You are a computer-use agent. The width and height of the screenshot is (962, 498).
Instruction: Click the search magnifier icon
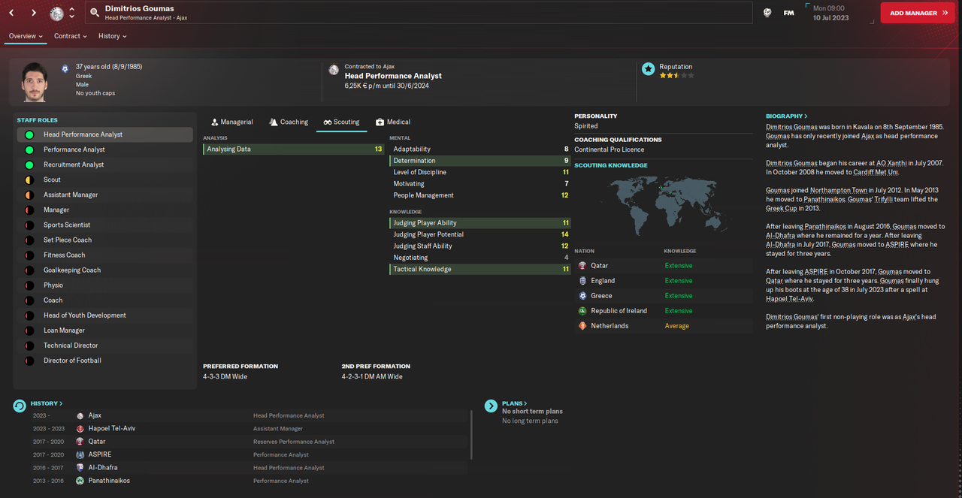(94, 13)
